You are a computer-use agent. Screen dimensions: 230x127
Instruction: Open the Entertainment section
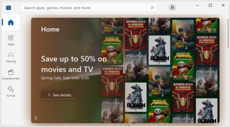tap(11, 74)
